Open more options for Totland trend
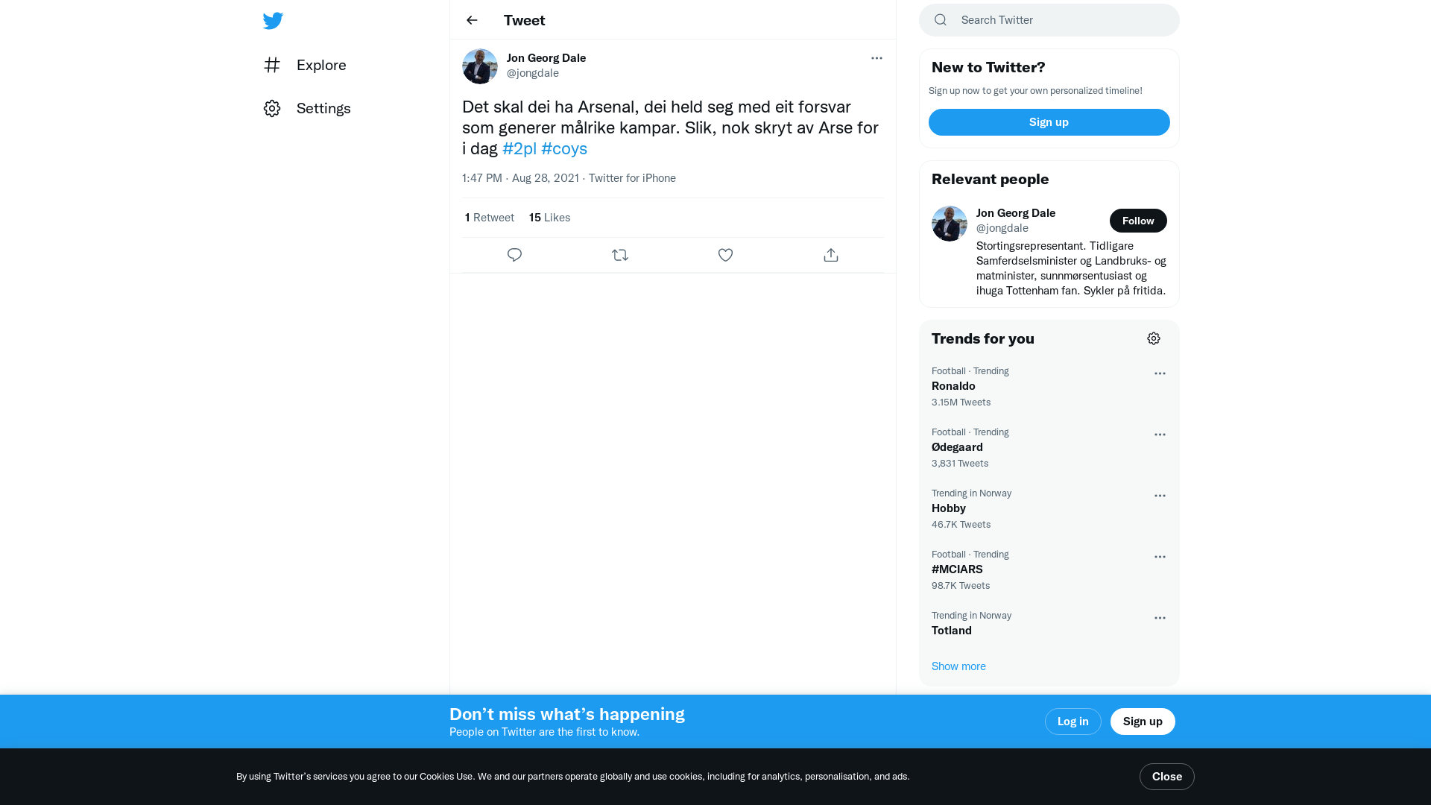This screenshot has height=805, width=1431. click(x=1160, y=618)
